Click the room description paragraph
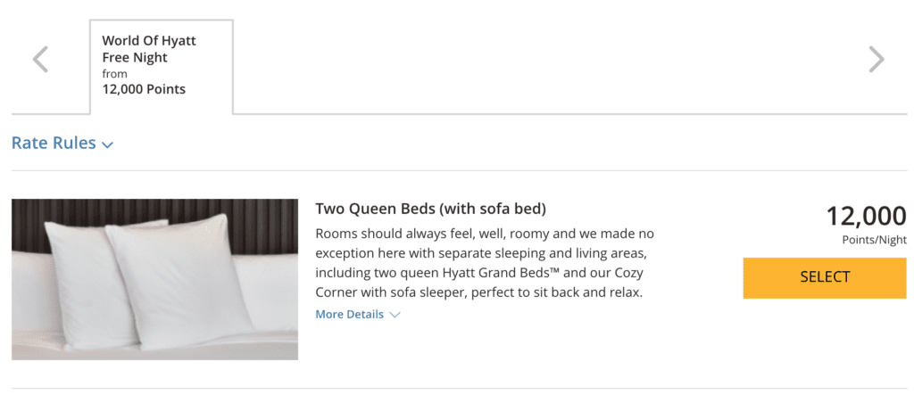 pyautogui.click(x=486, y=263)
